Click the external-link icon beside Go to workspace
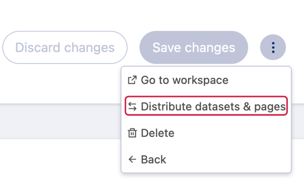Image resolution: width=304 pixels, height=185 pixels. click(x=132, y=80)
